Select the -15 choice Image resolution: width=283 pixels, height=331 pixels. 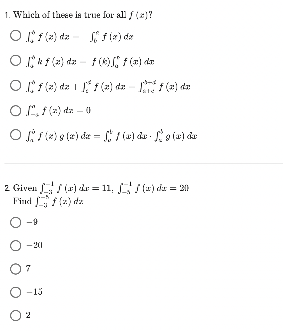point(15,292)
